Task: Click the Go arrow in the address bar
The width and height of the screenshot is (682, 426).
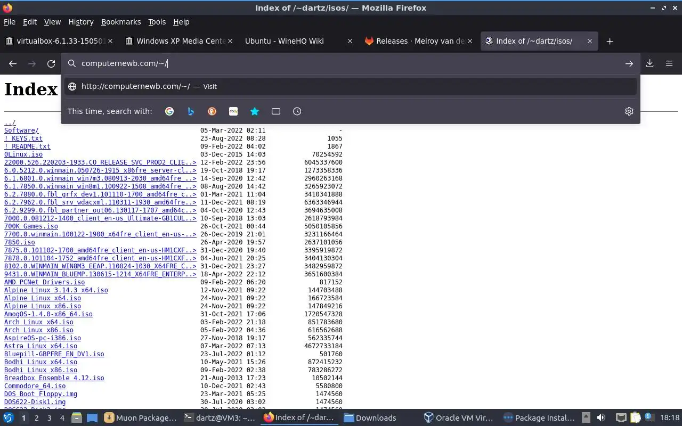Action: (629, 63)
